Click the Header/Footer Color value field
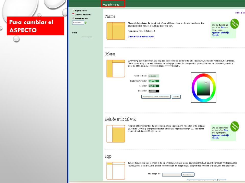The width and height of the screenshot is (245, 183). tap(154, 81)
